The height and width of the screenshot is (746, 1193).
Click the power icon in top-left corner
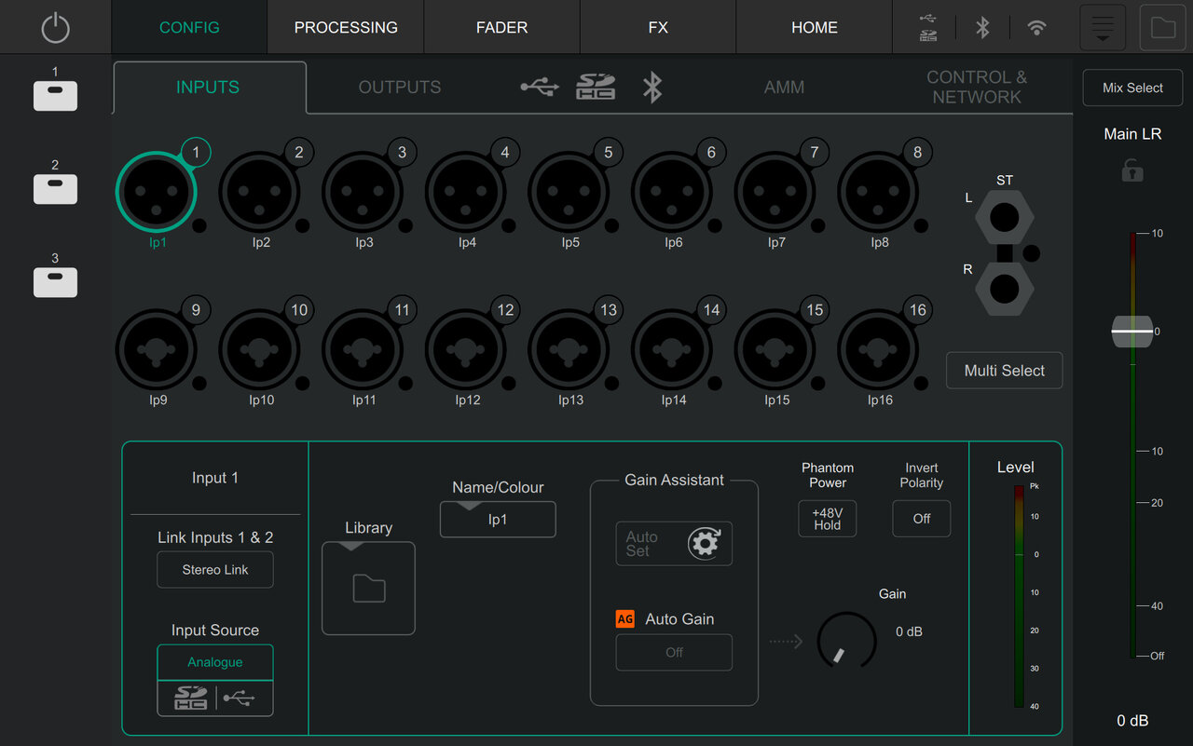point(55,28)
